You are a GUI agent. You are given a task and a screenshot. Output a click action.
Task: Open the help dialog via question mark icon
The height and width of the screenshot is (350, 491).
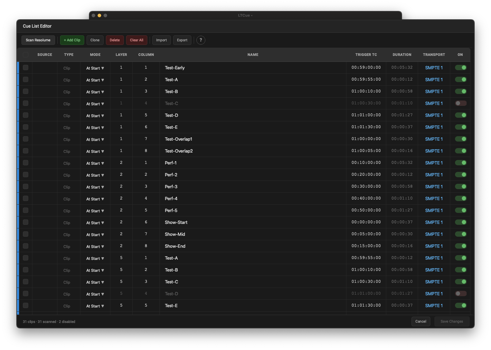click(x=201, y=40)
